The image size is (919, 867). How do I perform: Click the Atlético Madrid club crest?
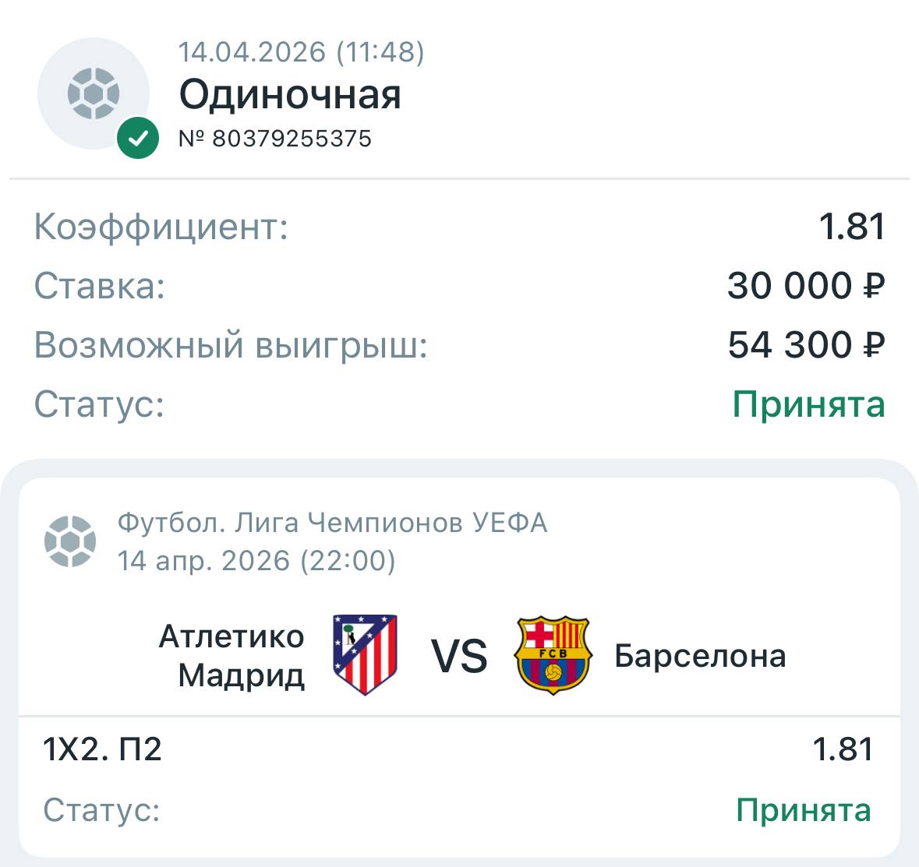coord(365,654)
